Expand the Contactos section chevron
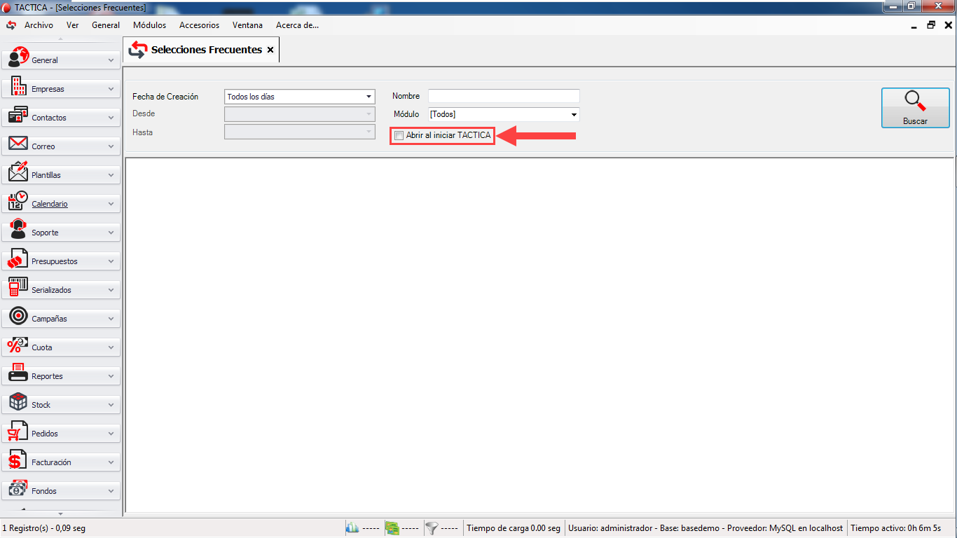Image resolution: width=957 pixels, height=538 pixels. pos(111,118)
